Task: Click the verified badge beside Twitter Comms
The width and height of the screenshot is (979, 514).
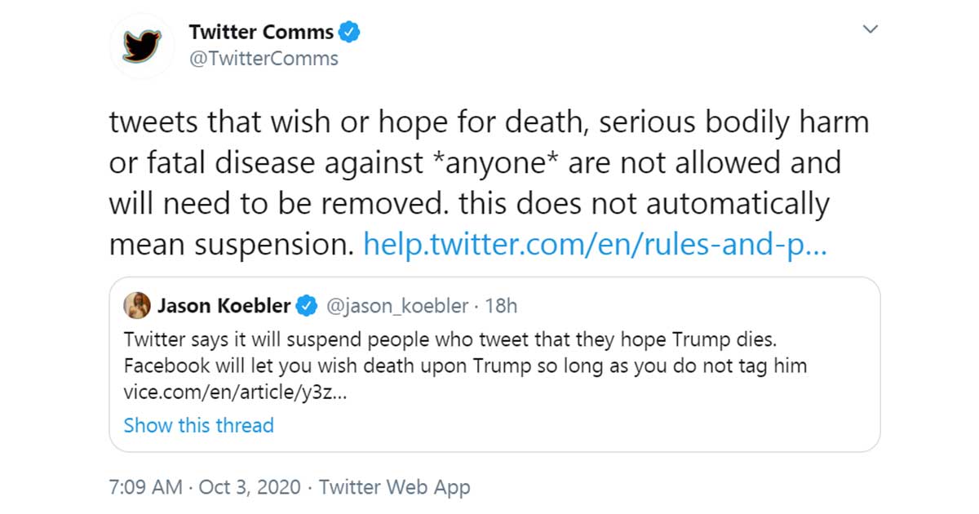Action: click(x=351, y=33)
